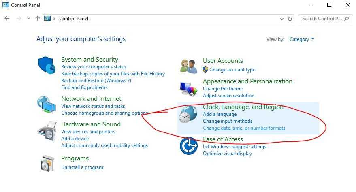The image size is (356, 192).
Task: Click the Control Panel breadcrumb in address bar
Action: (74, 19)
